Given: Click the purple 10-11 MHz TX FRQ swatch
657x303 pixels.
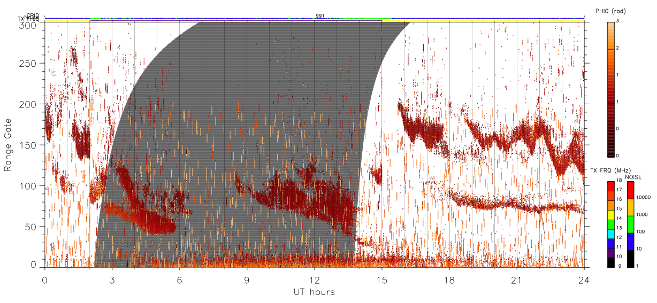Looking at the screenshot, I should click(x=610, y=253).
